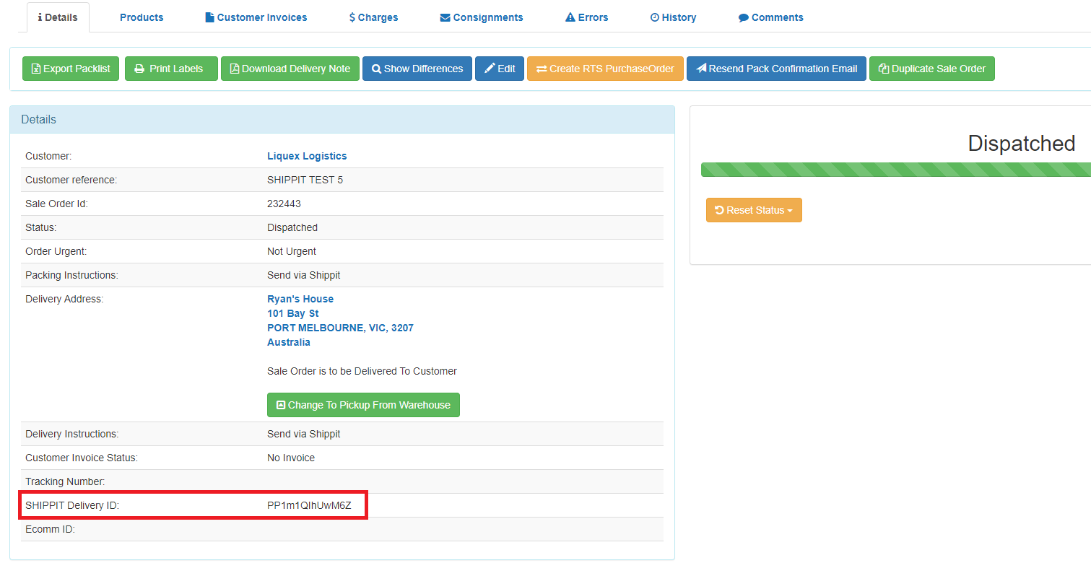Click the No Invoice status value

[291, 458]
